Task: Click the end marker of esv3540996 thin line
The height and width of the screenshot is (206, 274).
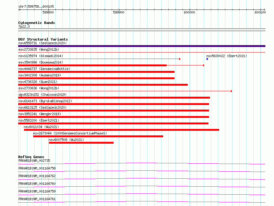Action: [203, 65]
